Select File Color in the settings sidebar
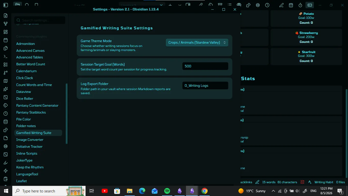 [x=23, y=119]
